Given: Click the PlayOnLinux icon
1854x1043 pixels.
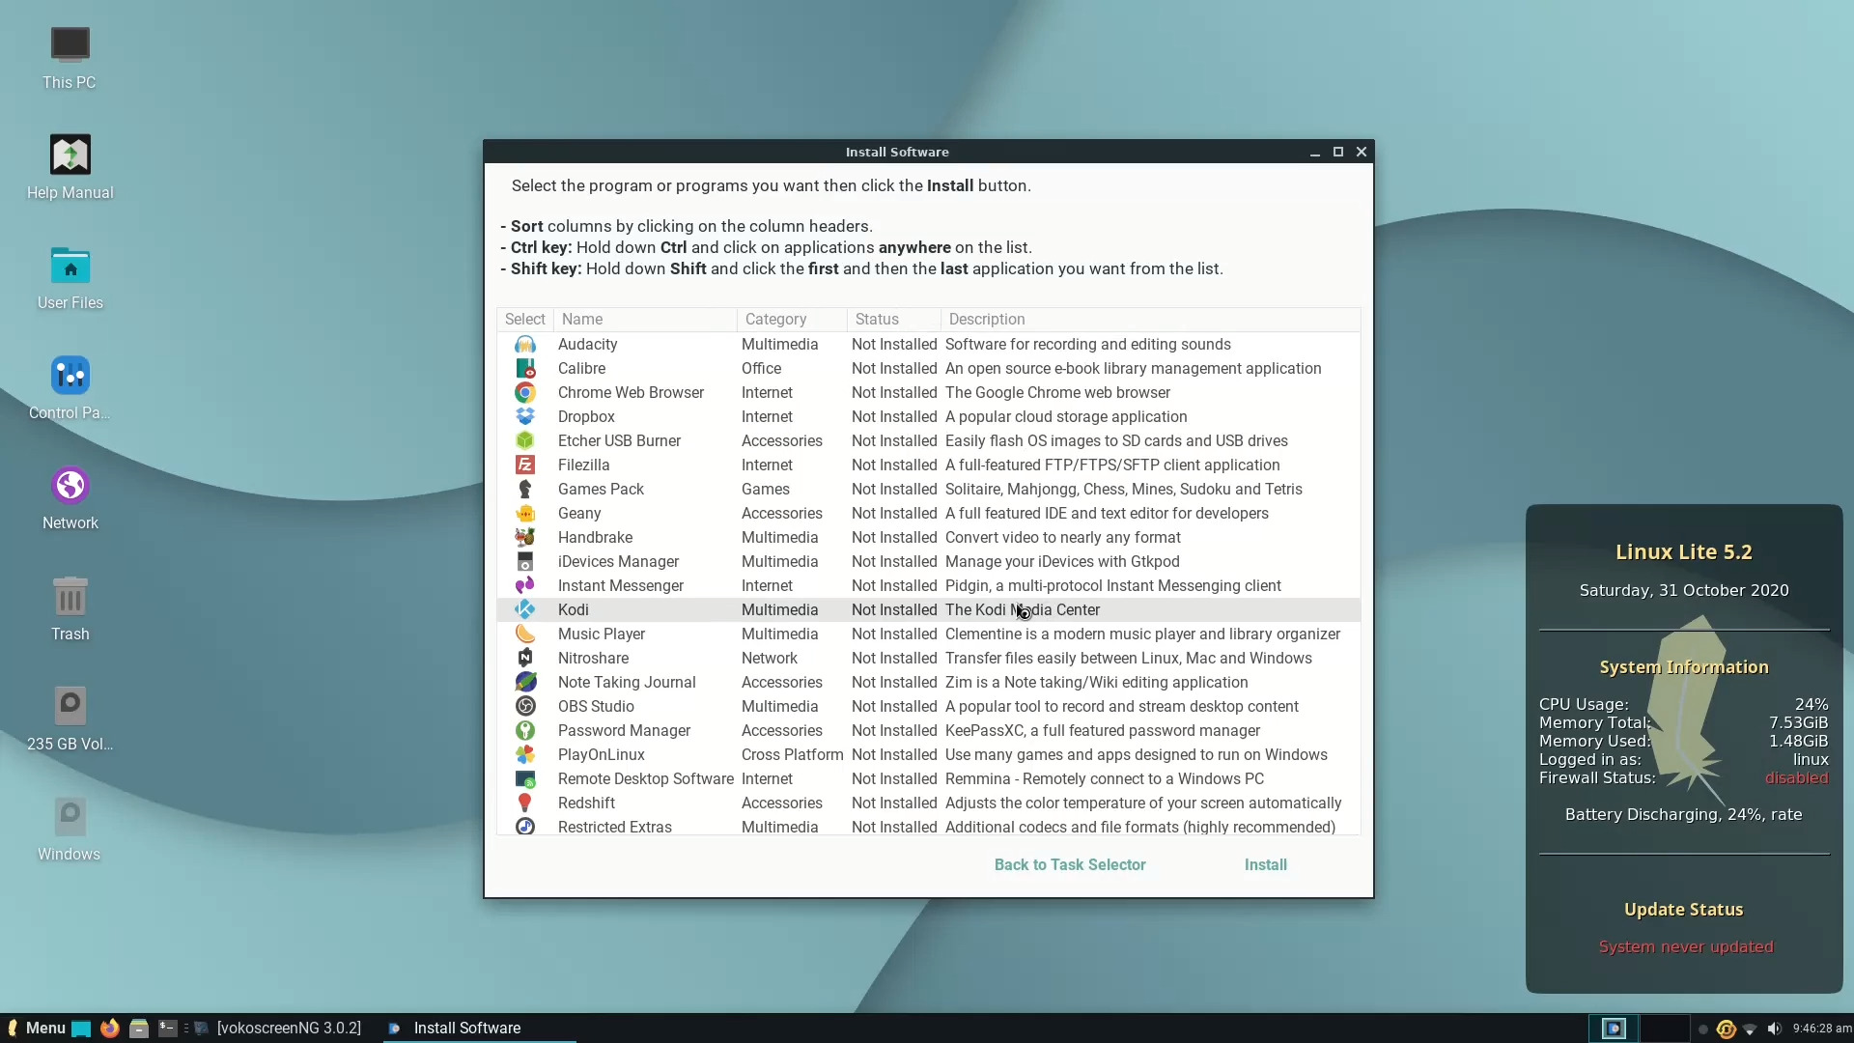Looking at the screenshot, I should 525,755.
